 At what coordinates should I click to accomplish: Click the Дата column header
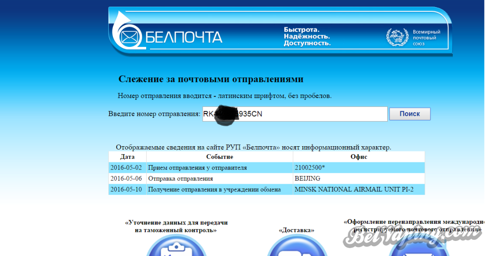pos(127,157)
